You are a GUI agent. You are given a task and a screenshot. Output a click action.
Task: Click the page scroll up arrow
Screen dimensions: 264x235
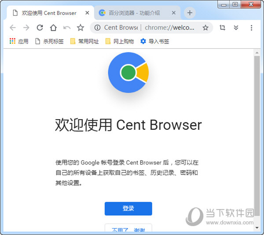pyautogui.click(x=257, y=53)
